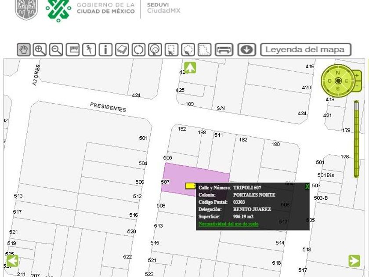Image resolution: width=369 pixels, height=277 pixels.
Task: Click E on the compass control
Action: [x=347, y=81]
